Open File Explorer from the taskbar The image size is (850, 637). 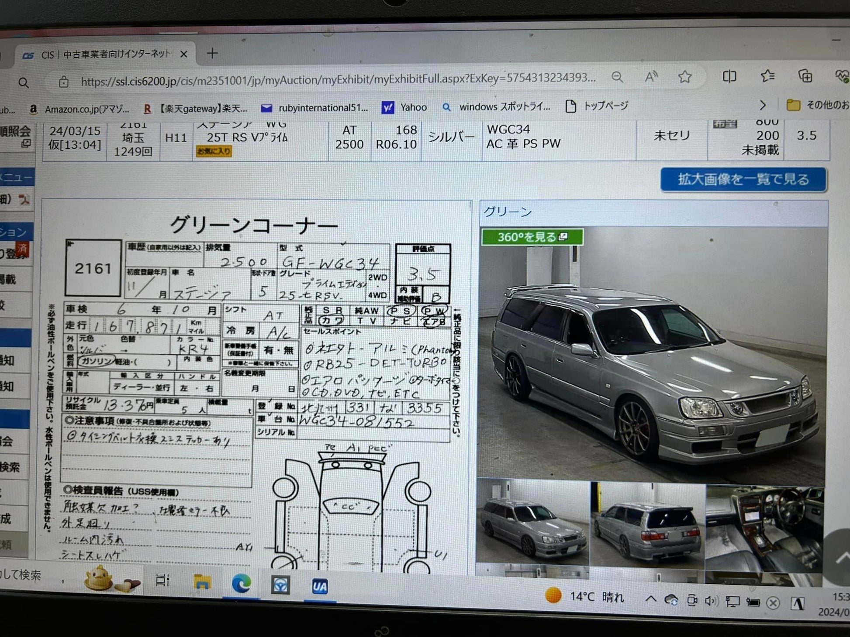(202, 582)
